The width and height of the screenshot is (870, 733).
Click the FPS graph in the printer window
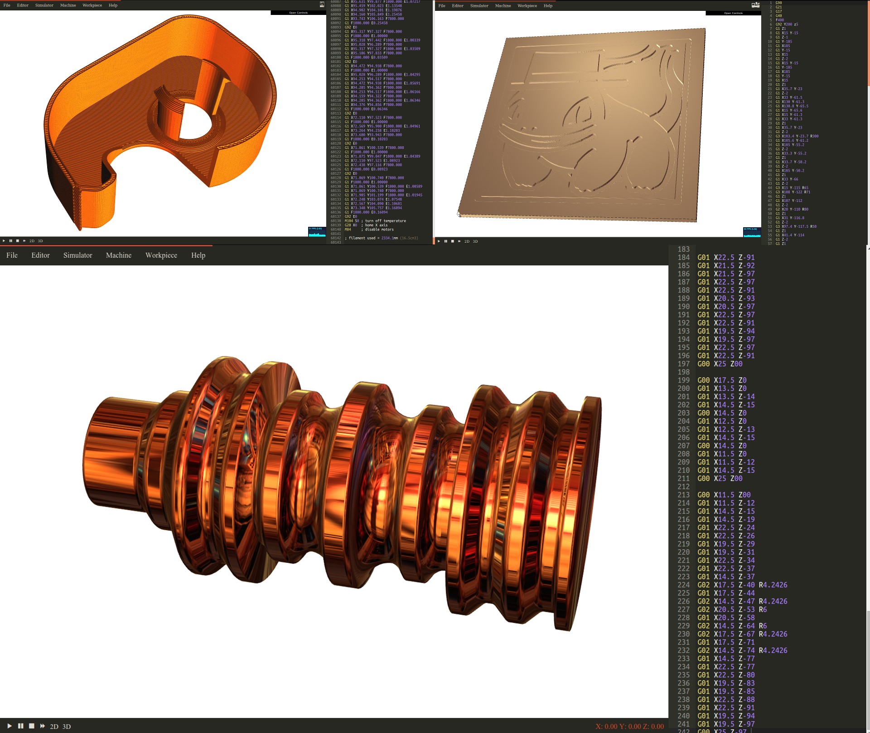317,231
